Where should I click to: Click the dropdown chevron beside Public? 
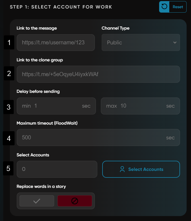point(175,42)
